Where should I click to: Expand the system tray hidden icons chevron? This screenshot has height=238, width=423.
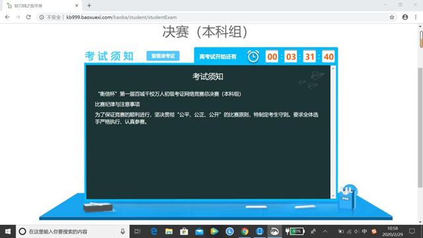pyautogui.click(x=325, y=231)
